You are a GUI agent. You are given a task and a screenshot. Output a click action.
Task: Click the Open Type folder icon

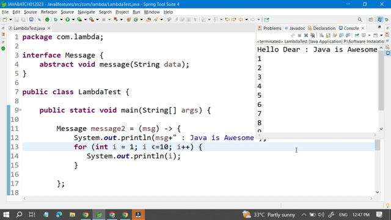[148, 20]
